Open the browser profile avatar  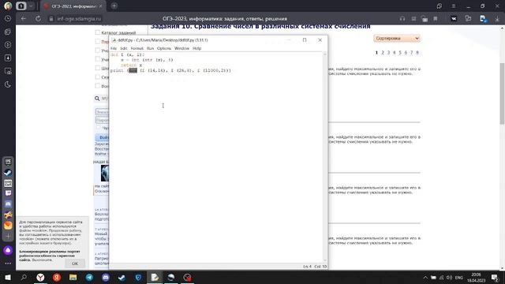click(8, 6)
